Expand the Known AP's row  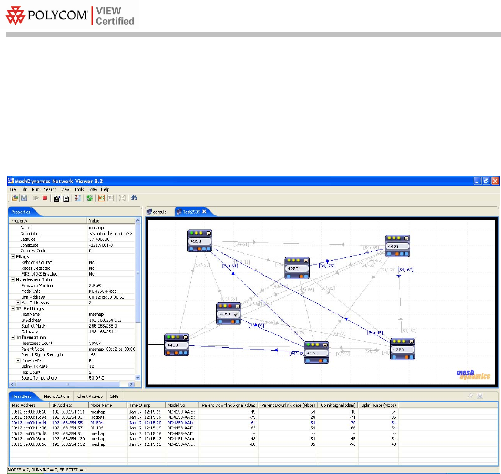tap(18, 361)
